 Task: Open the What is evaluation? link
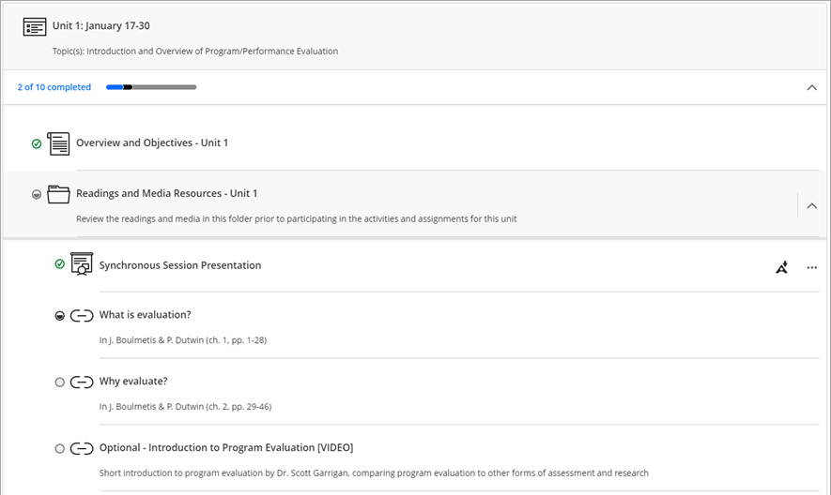[x=145, y=315]
